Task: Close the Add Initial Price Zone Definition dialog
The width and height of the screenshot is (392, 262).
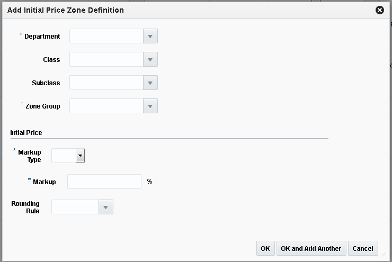Action: pos(380,10)
